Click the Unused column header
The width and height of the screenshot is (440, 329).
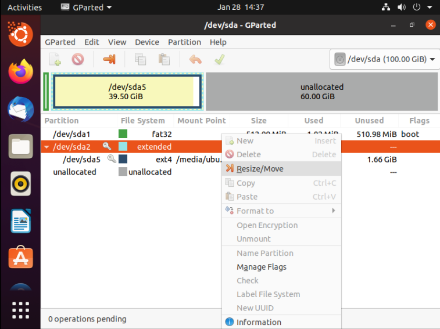tap(369, 121)
